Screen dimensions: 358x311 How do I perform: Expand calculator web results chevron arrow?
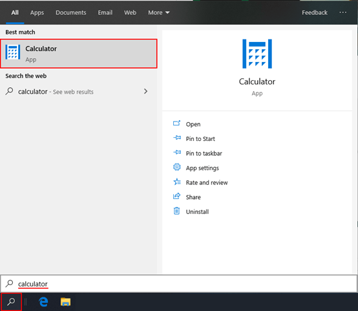[145, 91]
